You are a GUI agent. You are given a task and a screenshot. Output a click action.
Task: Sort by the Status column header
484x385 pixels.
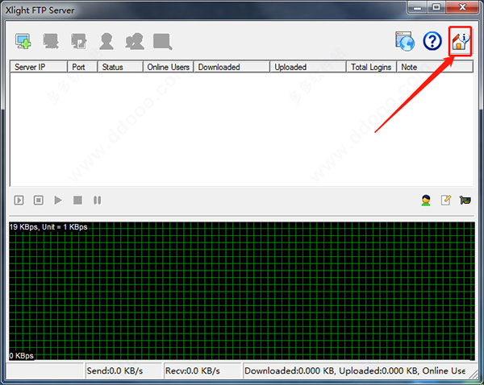pos(120,67)
